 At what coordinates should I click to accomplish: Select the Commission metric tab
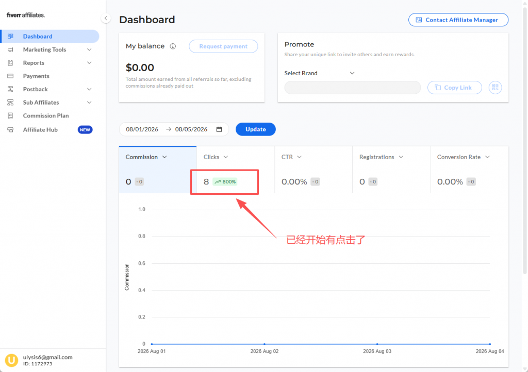(x=158, y=170)
